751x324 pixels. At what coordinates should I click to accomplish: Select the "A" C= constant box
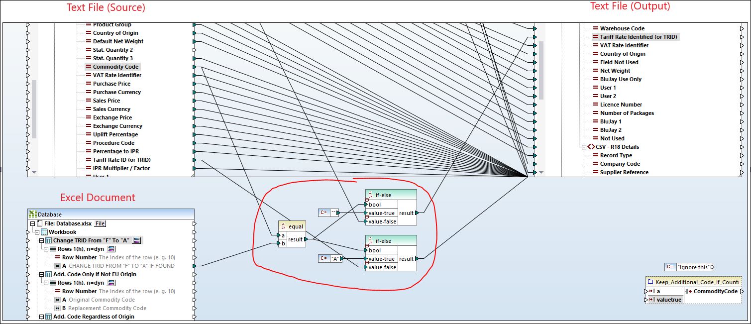click(x=331, y=259)
